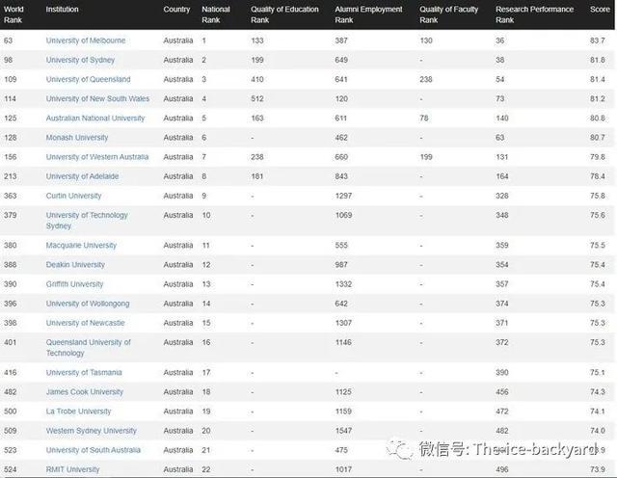This screenshot has height=478, width=617.
Task: Select Curtin's alumni rank 1297
Action: click(343, 196)
